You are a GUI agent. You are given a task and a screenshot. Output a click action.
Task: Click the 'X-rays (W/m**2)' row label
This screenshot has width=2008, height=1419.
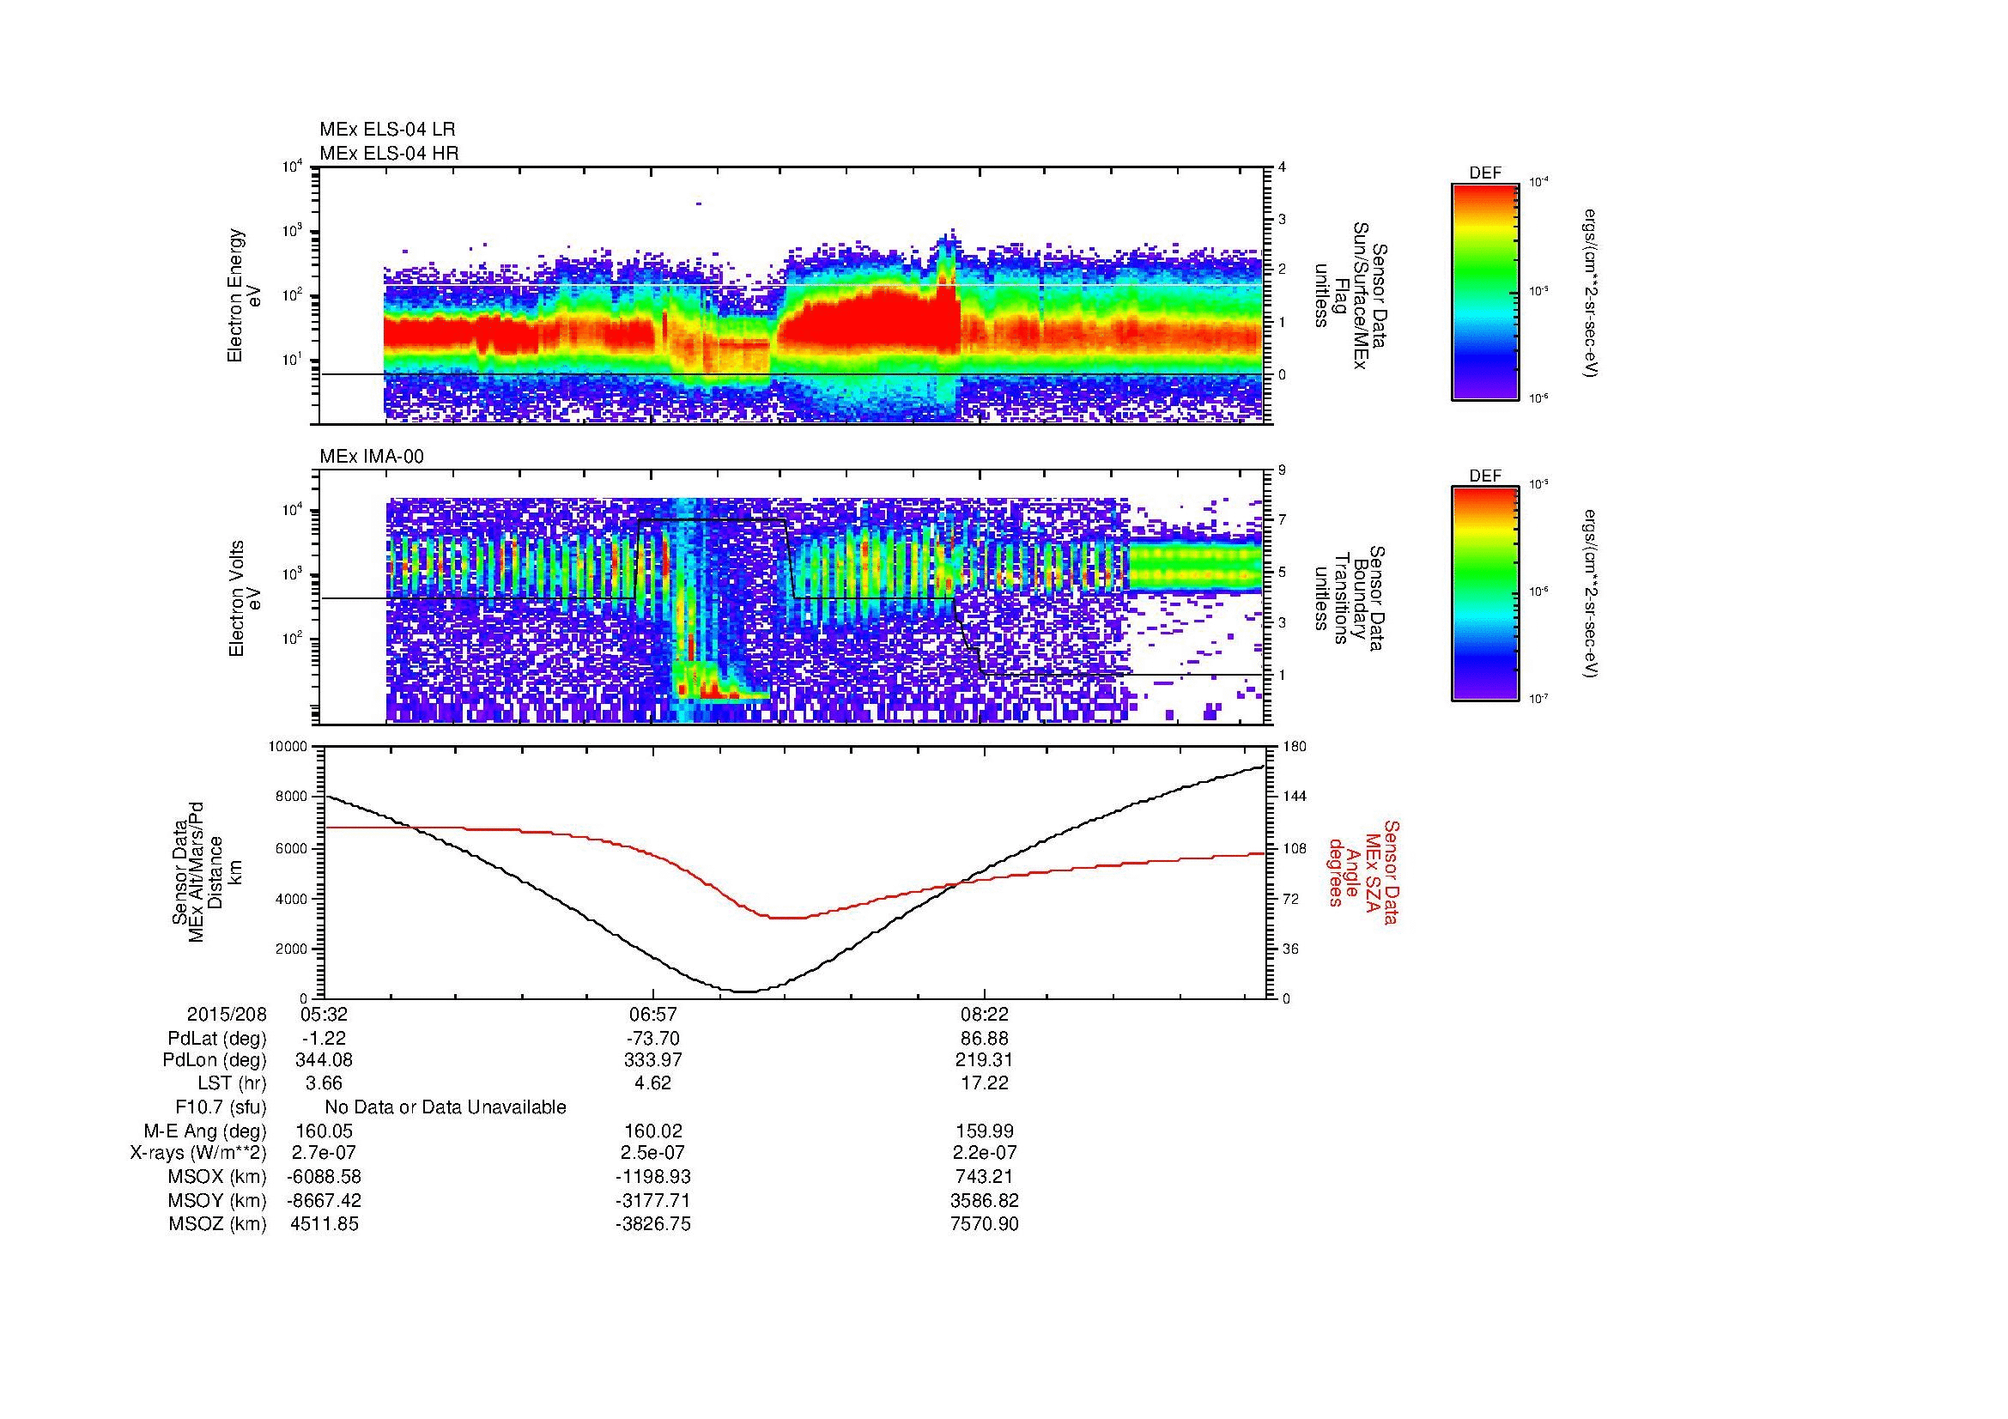[198, 1153]
